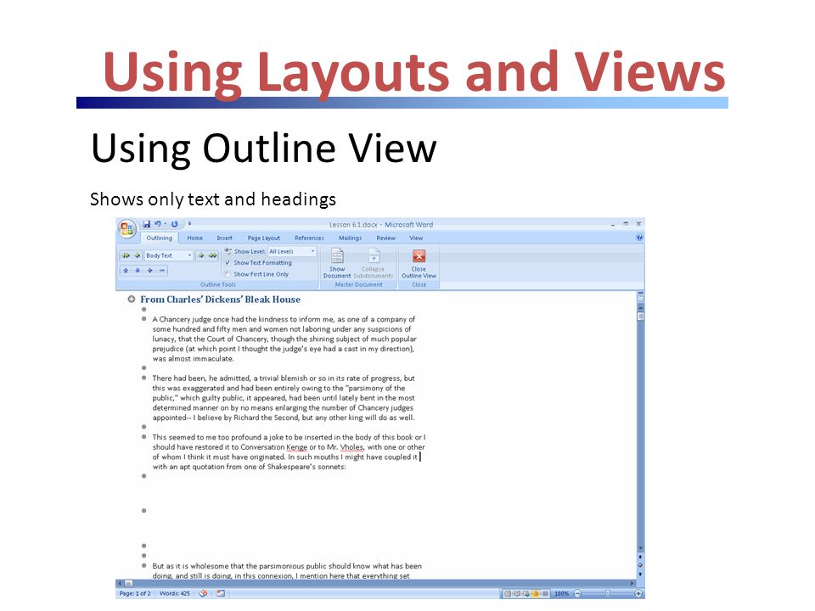Click the heading text 'From Charles' Dickens' Bleak House'
The image size is (815, 611).
pyautogui.click(x=221, y=300)
